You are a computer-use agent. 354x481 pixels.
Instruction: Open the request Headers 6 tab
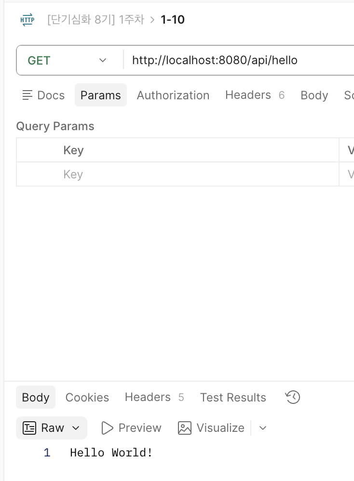(x=255, y=95)
